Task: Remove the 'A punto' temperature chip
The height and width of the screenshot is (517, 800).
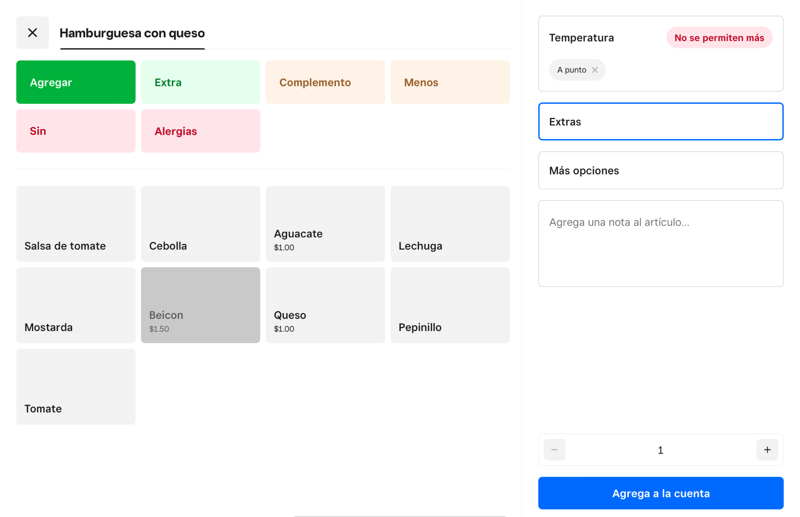Action: [x=595, y=70]
